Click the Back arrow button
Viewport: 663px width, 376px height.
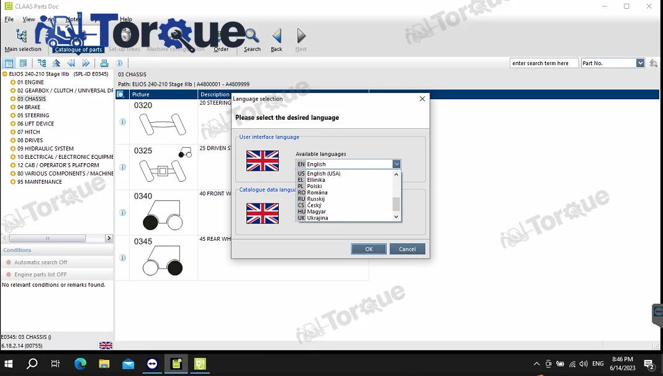[x=276, y=40]
